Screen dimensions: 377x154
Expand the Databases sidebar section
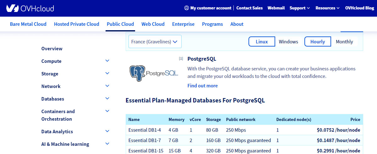point(107,98)
